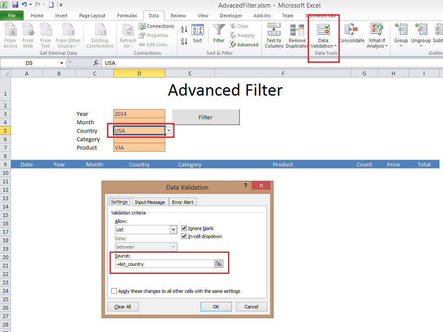Click the Remove Duplicates icon
Image resolution: width=443 pixels, height=332 pixels.
pyautogui.click(x=297, y=30)
